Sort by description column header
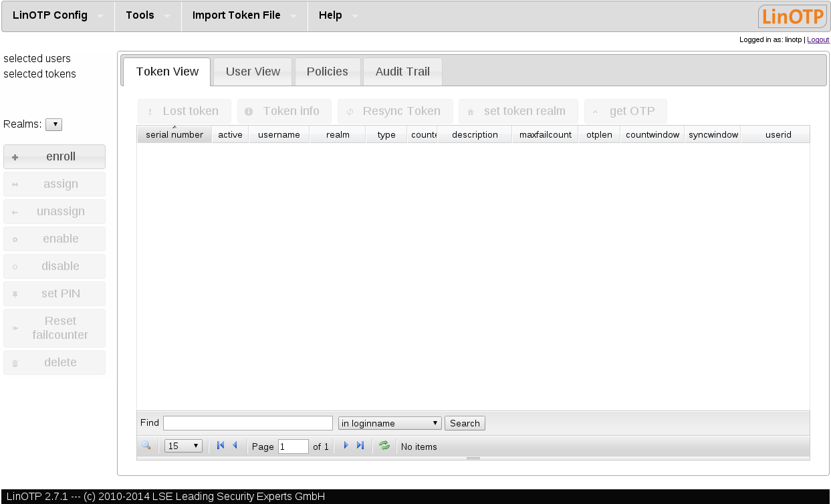831x504 pixels. (x=475, y=134)
